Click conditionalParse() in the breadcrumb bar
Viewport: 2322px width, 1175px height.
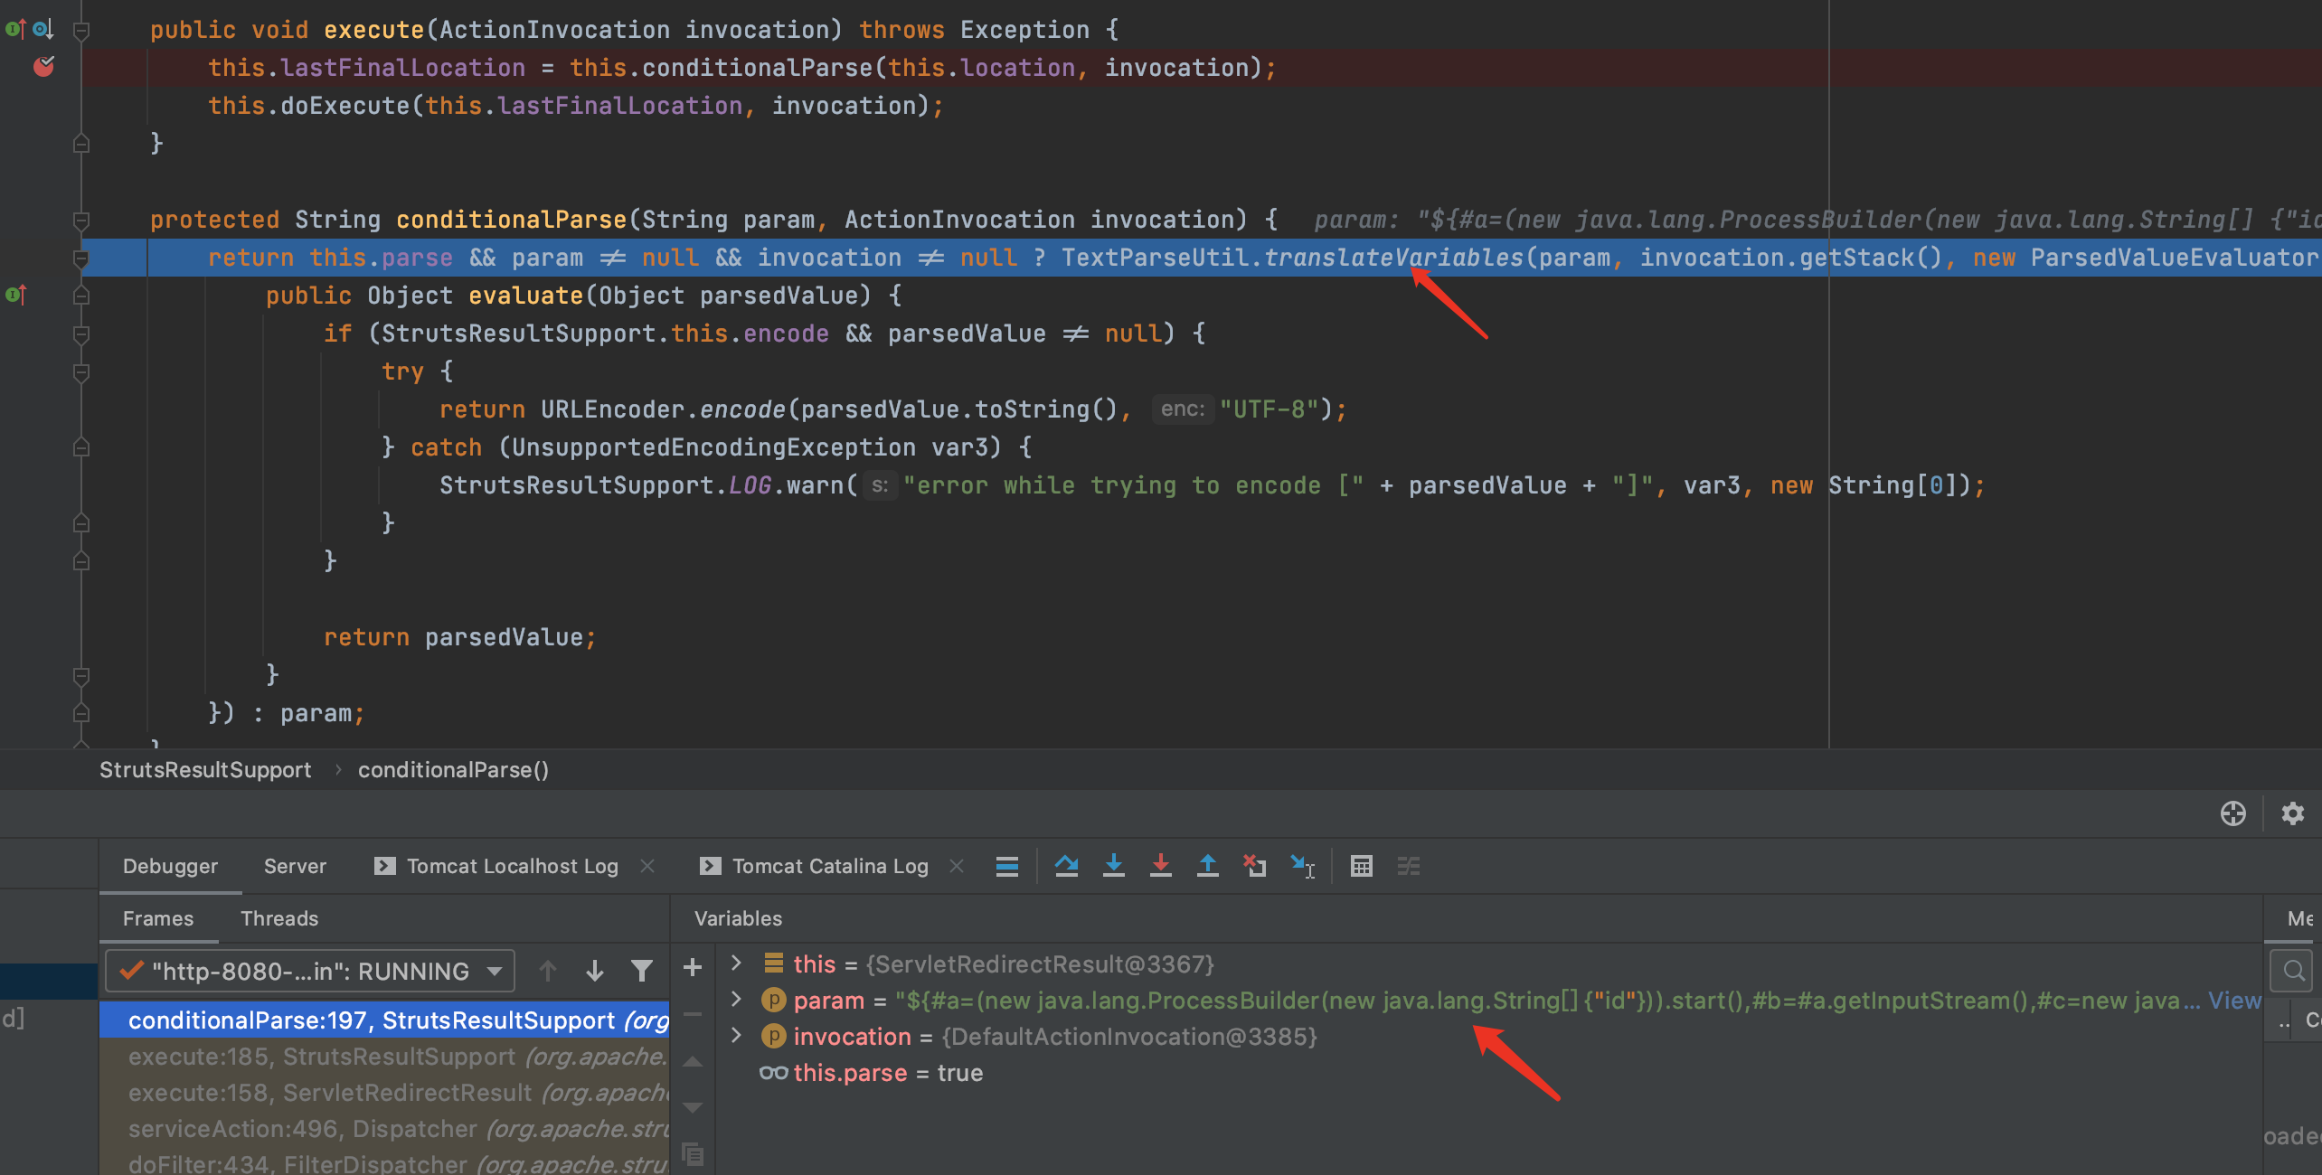(453, 769)
